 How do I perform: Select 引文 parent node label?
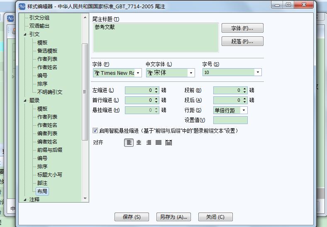tap(34, 34)
